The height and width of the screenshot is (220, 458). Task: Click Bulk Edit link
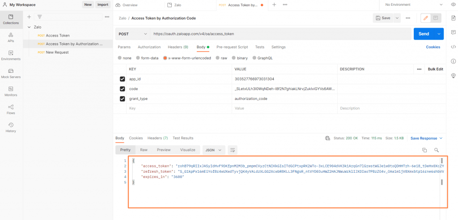coord(436,69)
